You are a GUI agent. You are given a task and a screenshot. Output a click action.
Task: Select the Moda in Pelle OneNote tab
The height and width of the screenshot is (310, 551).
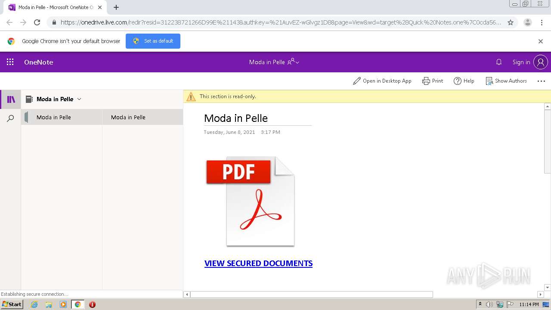pyautogui.click(x=54, y=7)
